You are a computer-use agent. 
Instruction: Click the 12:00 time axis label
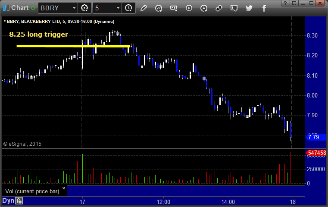(163, 202)
